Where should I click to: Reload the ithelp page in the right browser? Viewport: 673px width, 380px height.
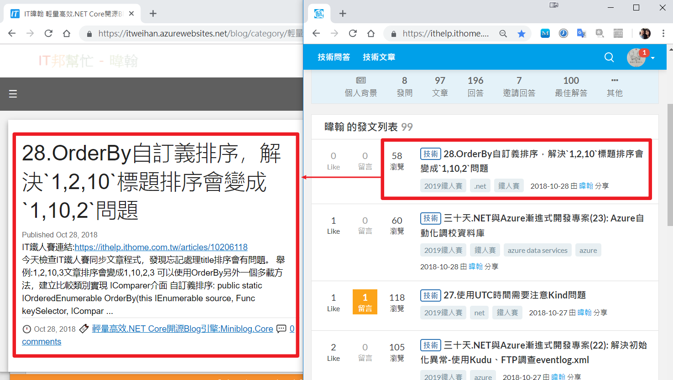click(x=353, y=33)
